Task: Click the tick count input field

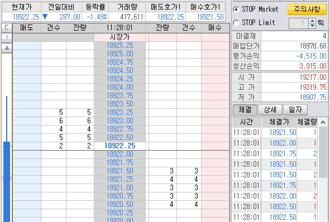Action: pyautogui.click(x=299, y=23)
